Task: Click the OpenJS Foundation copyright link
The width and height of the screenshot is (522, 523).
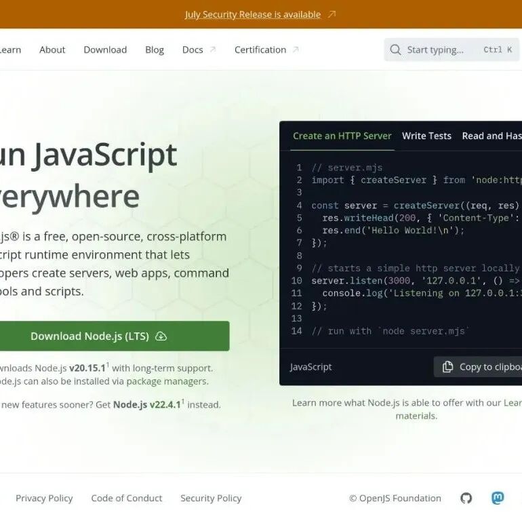Action: [x=395, y=499]
